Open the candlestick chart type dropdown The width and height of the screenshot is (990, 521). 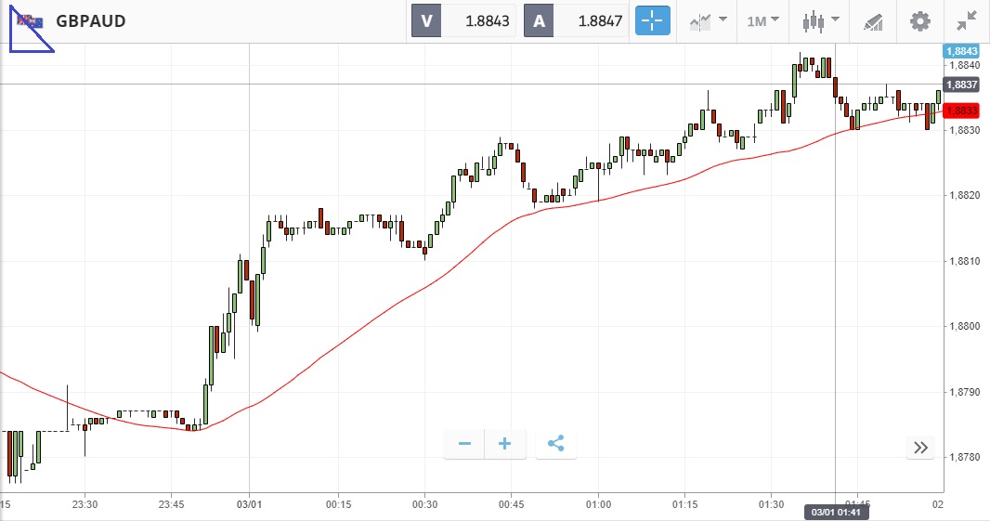pyautogui.click(x=821, y=20)
